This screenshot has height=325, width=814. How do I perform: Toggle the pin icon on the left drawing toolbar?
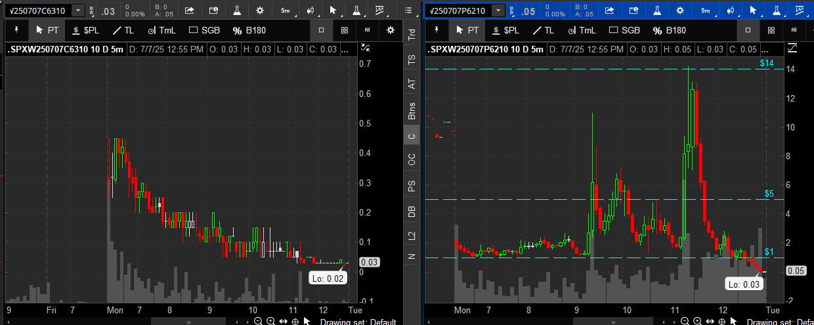(x=16, y=30)
